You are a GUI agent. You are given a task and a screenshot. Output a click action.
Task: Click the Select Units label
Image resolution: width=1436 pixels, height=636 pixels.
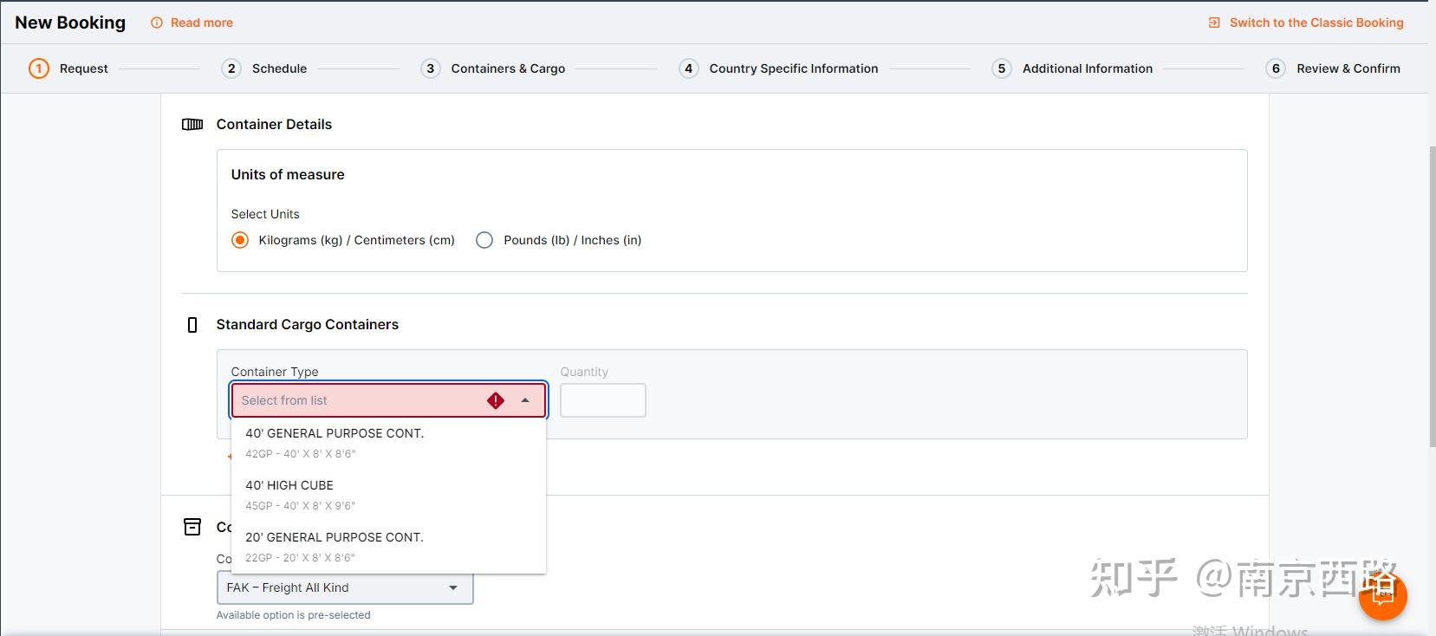coord(265,214)
